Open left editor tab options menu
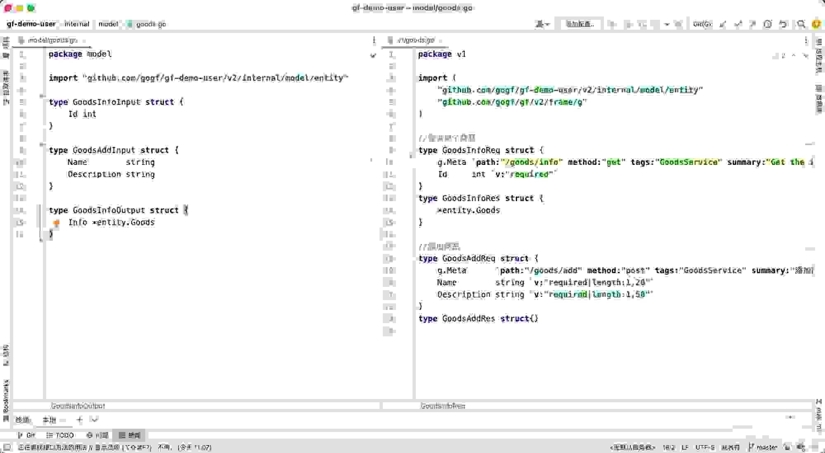The image size is (825, 453). click(x=374, y=40)
